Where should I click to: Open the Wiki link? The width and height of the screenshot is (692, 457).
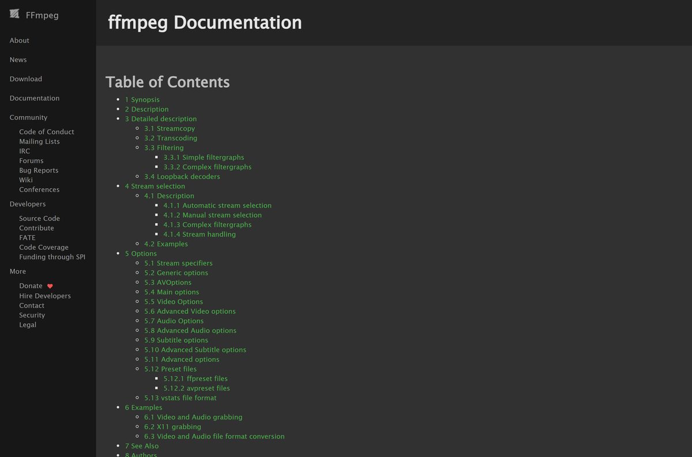click(x=26, y=180)
